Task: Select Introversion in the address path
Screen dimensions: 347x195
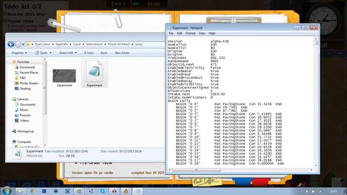Action: (94, 44)
